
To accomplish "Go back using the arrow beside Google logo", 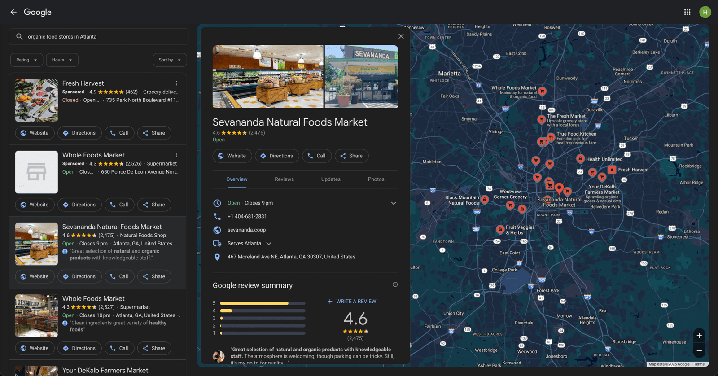I will (13, 12).
